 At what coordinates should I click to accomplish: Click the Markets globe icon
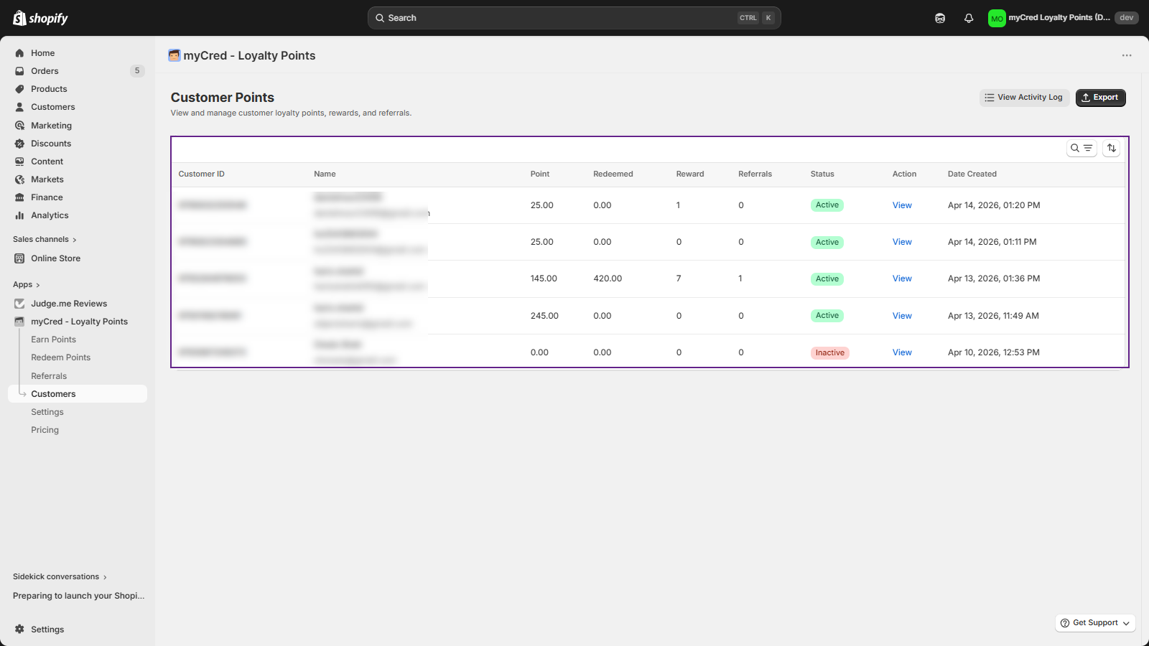(x=19, y=179)
